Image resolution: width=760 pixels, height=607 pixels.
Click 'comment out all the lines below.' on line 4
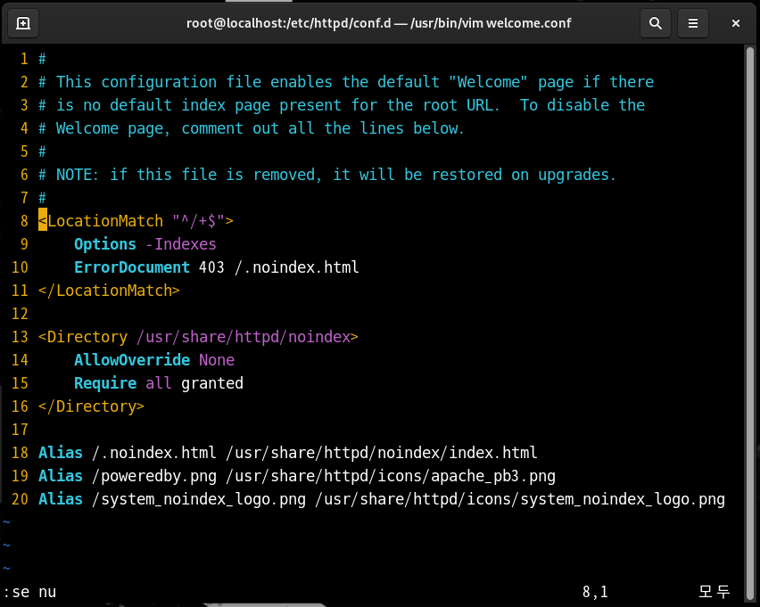(323, 128)
